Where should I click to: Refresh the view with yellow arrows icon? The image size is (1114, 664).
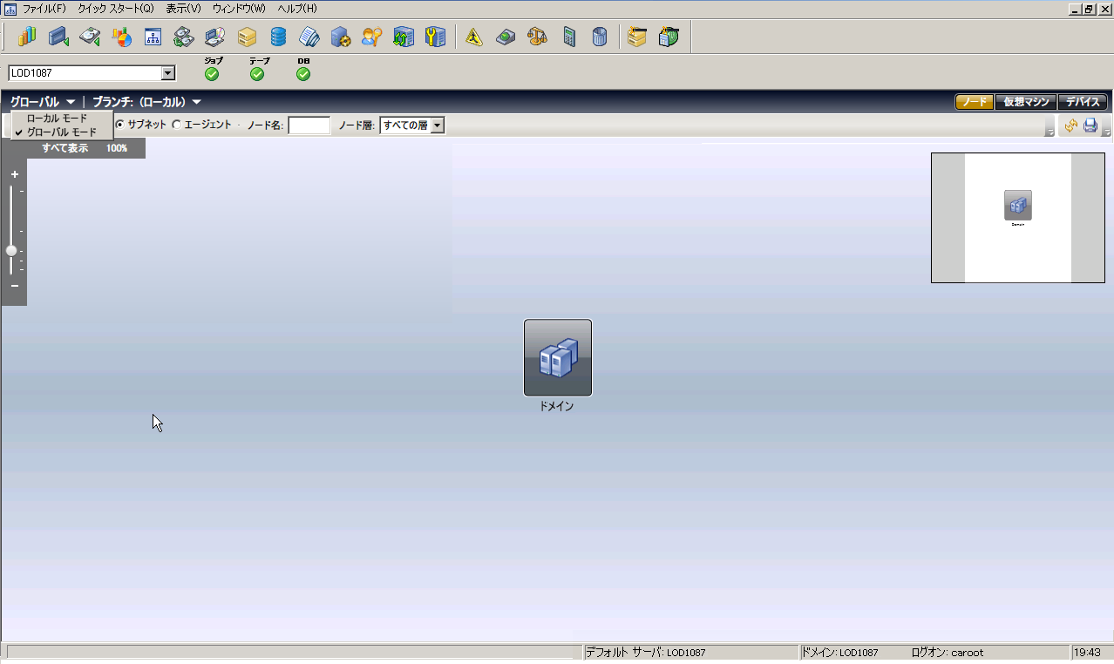pos(1071,125)
